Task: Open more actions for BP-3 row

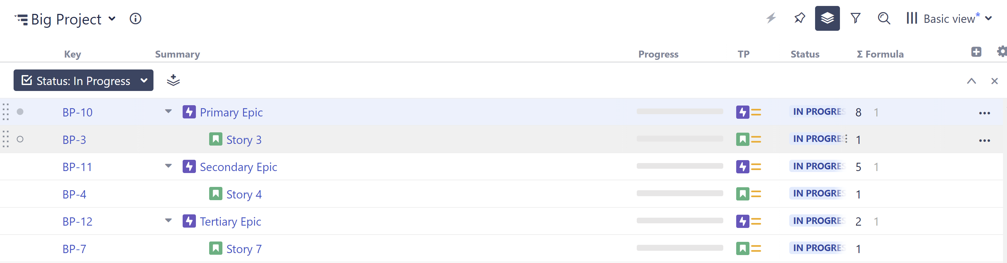Action: click(x=984, y=141)
